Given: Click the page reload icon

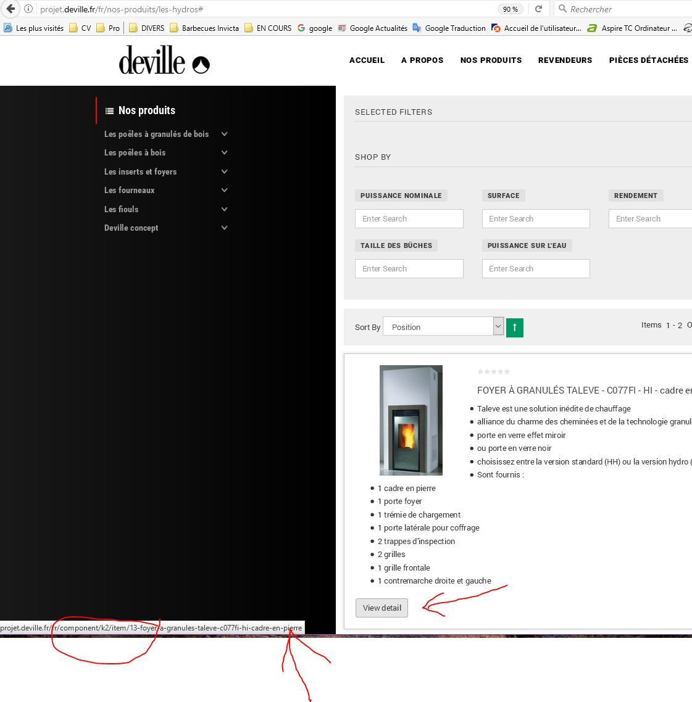Looking at the screenshot, I should [x=538, y=9].
